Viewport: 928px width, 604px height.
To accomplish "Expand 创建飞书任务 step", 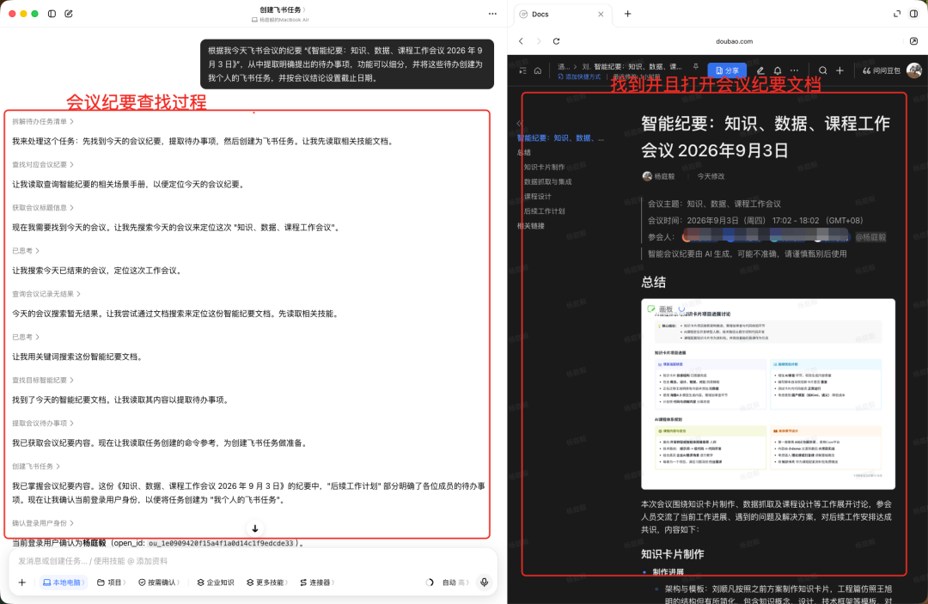I will (x=36, y=467).
